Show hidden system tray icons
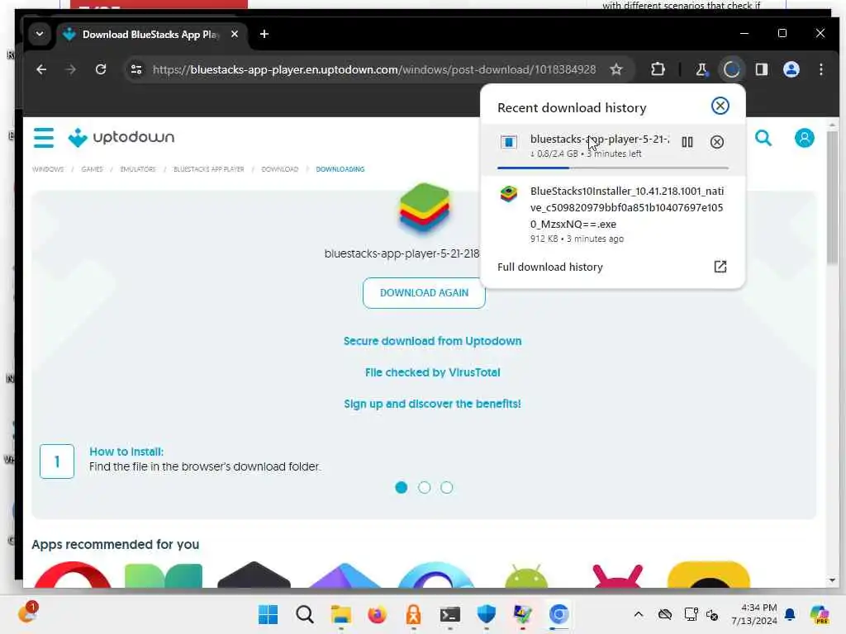This screenshot has width=846, height=634. click(x=638, y=614)
